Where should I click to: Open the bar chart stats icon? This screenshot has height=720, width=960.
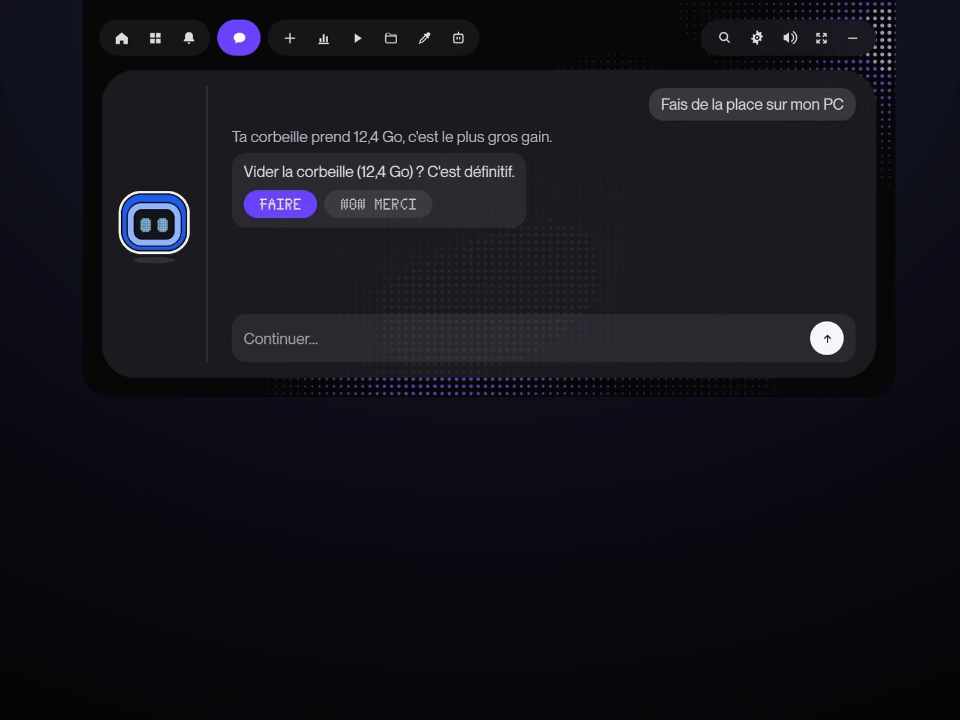[x=323, y=38]
